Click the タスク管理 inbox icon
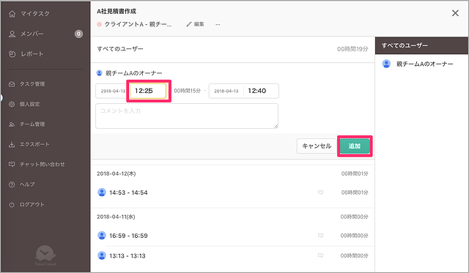 tap(12, 84)
